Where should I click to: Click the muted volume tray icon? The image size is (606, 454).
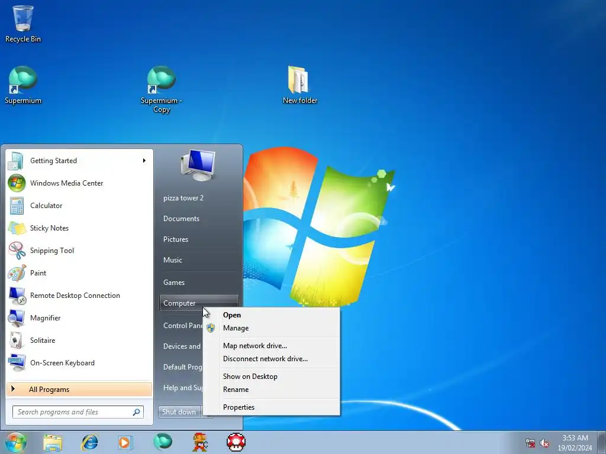click(x=544, y=443)
